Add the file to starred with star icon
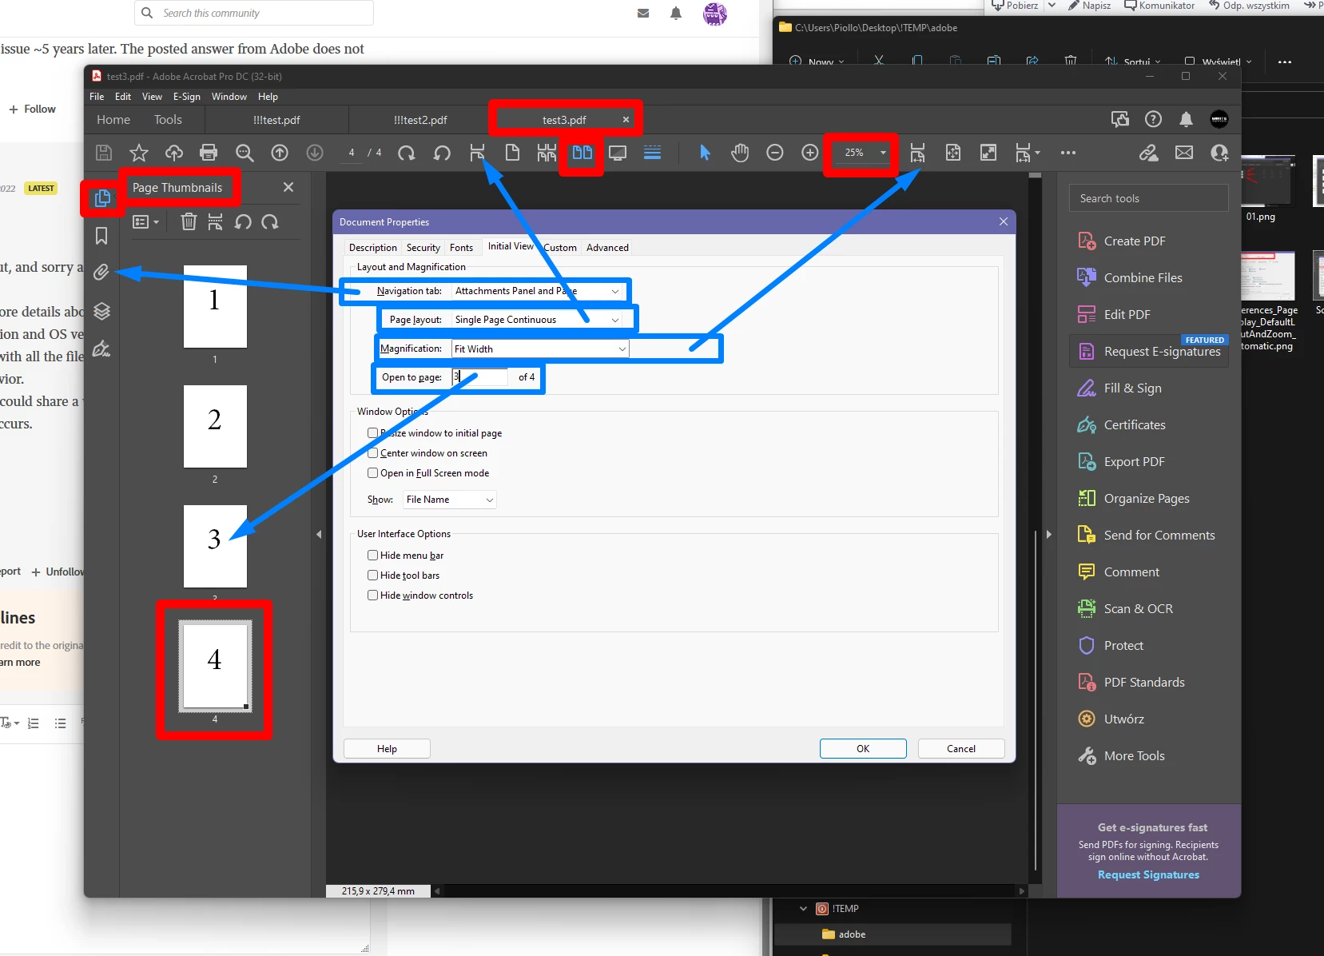The height and width of the screenshot is (956, 1324). click(x=139, y=153)
